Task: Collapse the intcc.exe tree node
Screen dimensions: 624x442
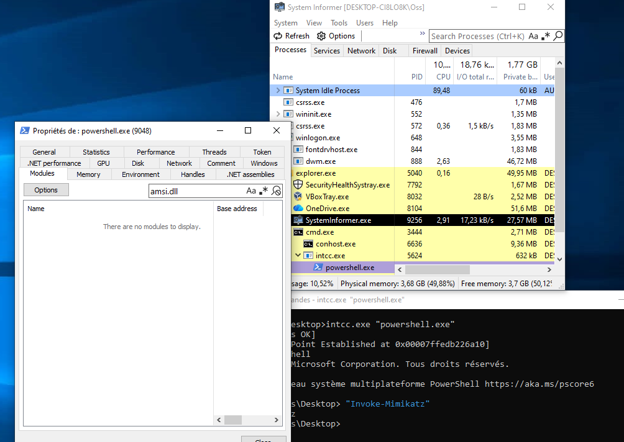Action: click(298, 255)
